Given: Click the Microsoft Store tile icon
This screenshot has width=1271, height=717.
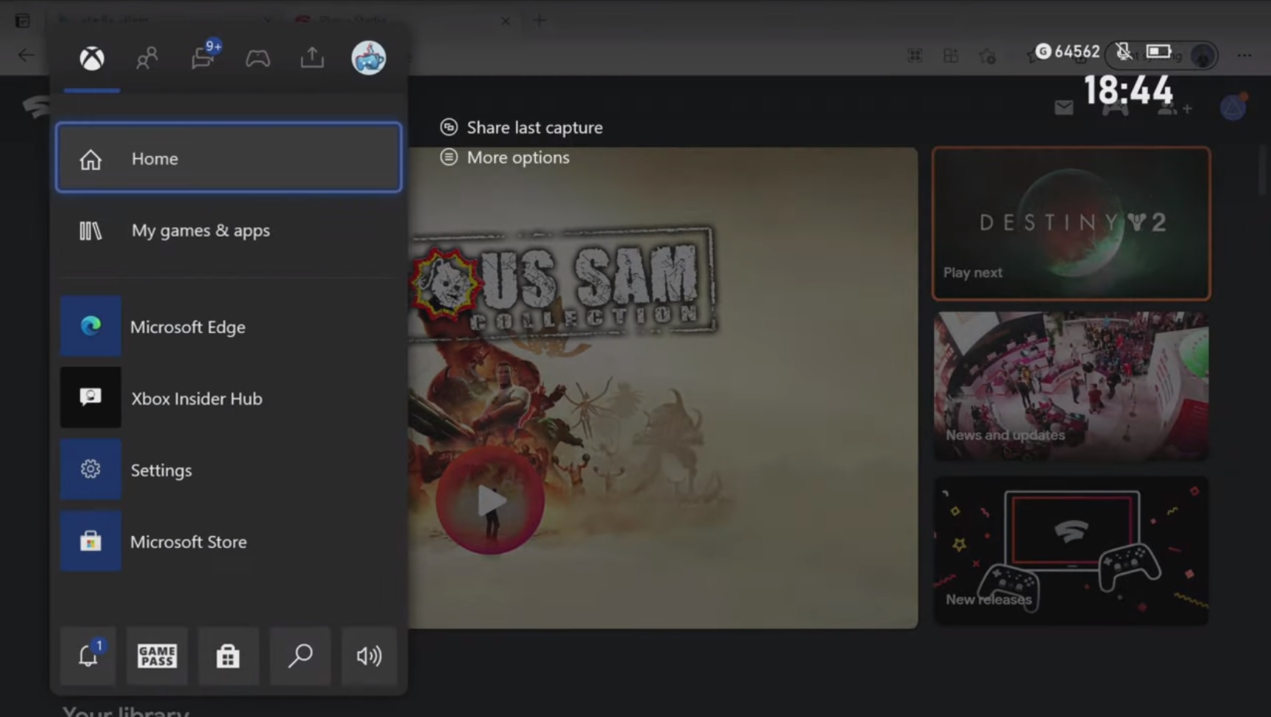Looking at the screenshot, I should (x=91, y=542).
